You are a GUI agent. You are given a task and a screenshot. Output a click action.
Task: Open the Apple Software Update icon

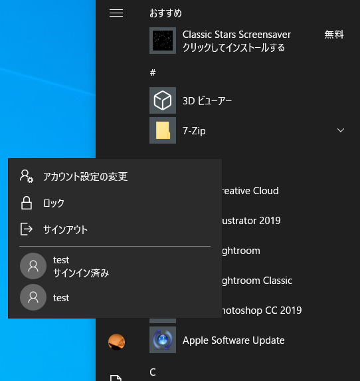click(163, 340)
